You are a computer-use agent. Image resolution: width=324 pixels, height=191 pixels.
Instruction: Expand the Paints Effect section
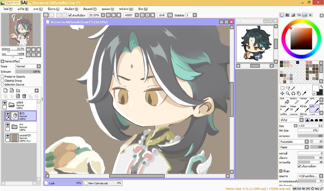click(2, 61)
